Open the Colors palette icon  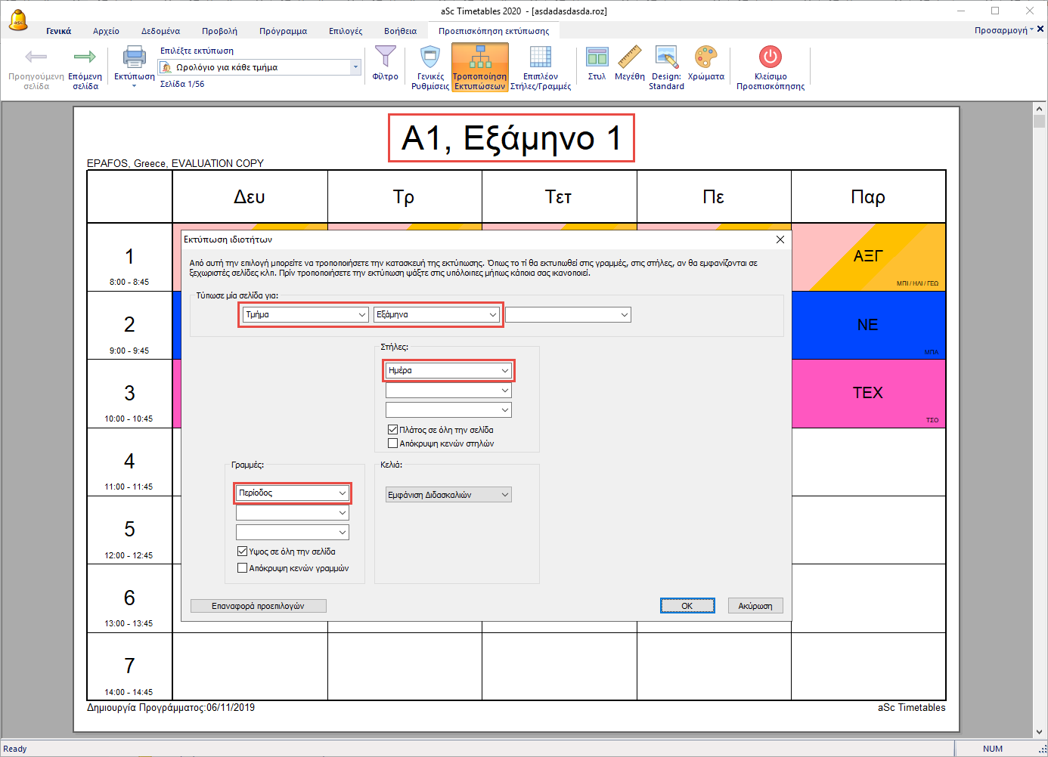tap(705, 57)
